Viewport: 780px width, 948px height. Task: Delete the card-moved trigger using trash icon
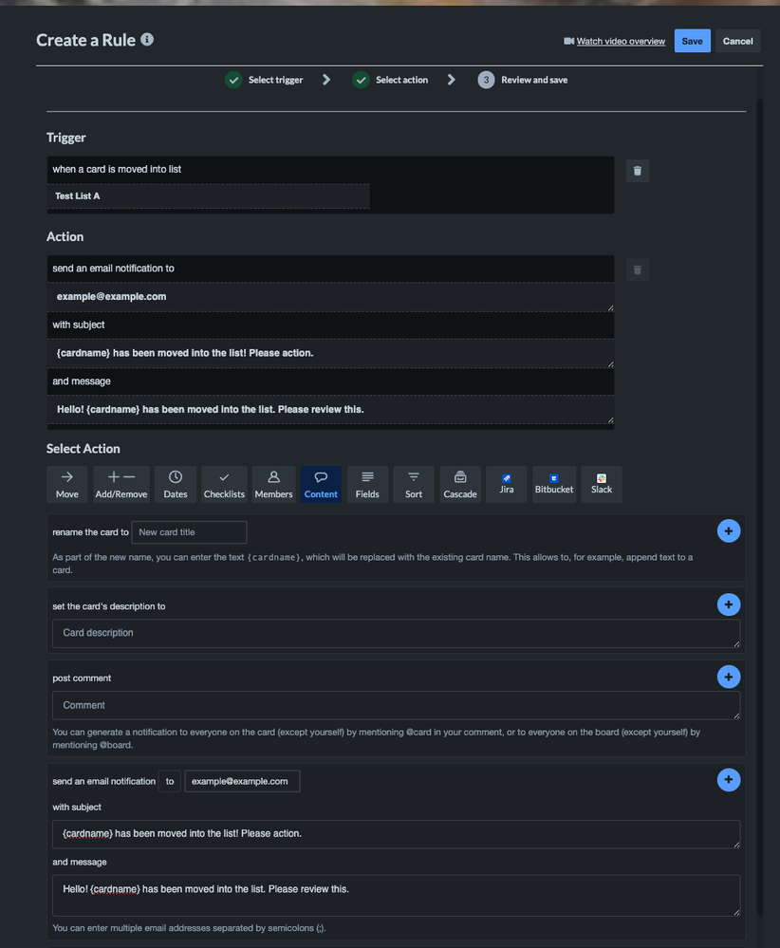(x=637, y=171)
